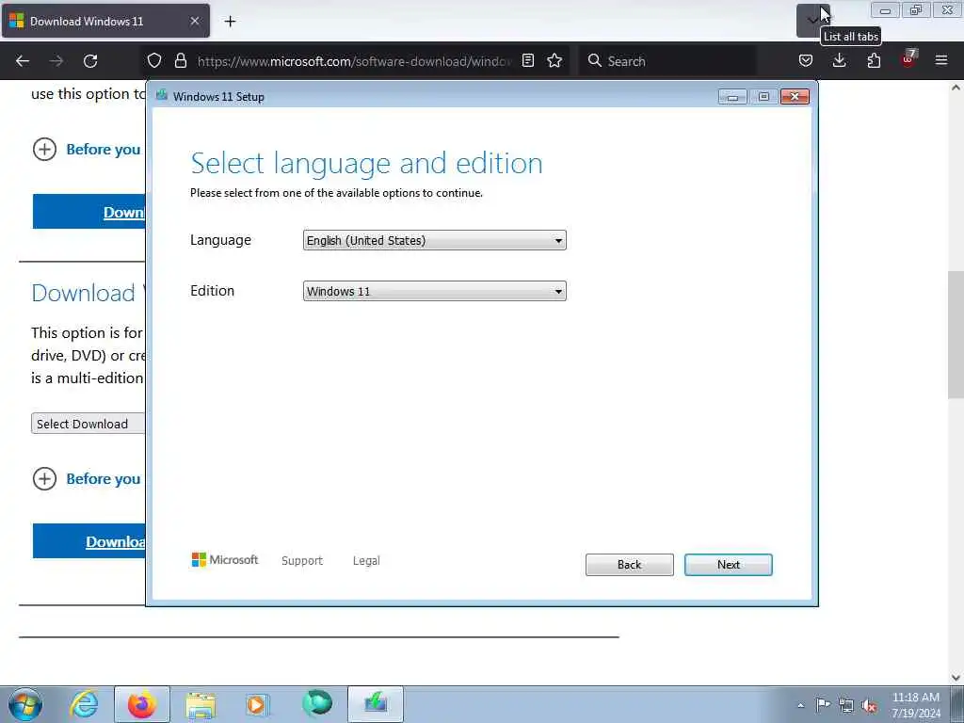
Task: Open a new tab with plus button
Action: tap(230, 22)
